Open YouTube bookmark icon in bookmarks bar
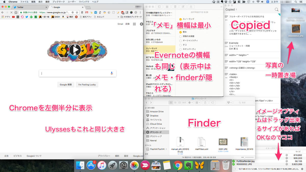Image resolution: width=306 pixels, height=172 pixels. [x=13, y=17]
